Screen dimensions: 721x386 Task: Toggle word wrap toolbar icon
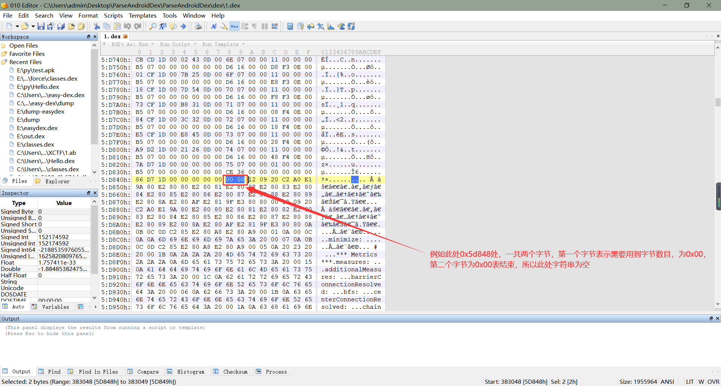(x=244, y=26)
